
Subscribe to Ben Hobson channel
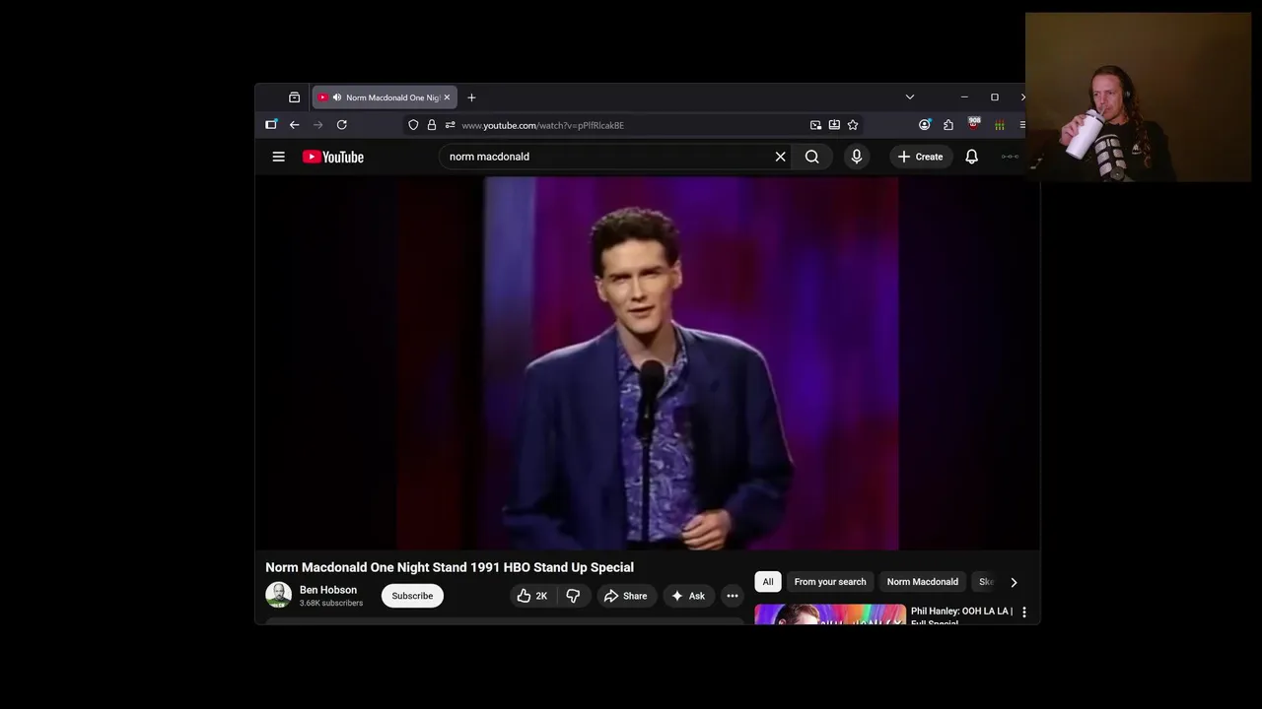[412, 596]
